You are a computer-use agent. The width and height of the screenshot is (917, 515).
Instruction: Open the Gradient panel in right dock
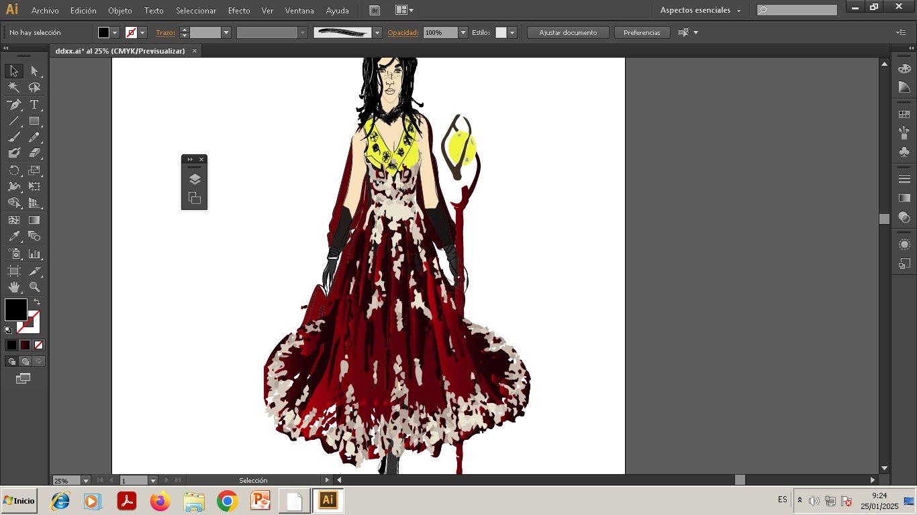tap(904, 198)
